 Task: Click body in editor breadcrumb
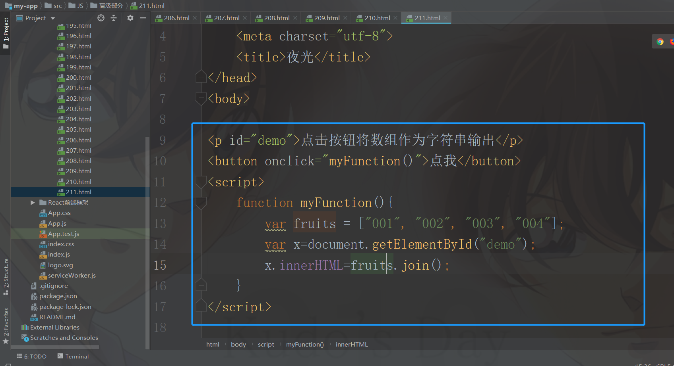238,345
